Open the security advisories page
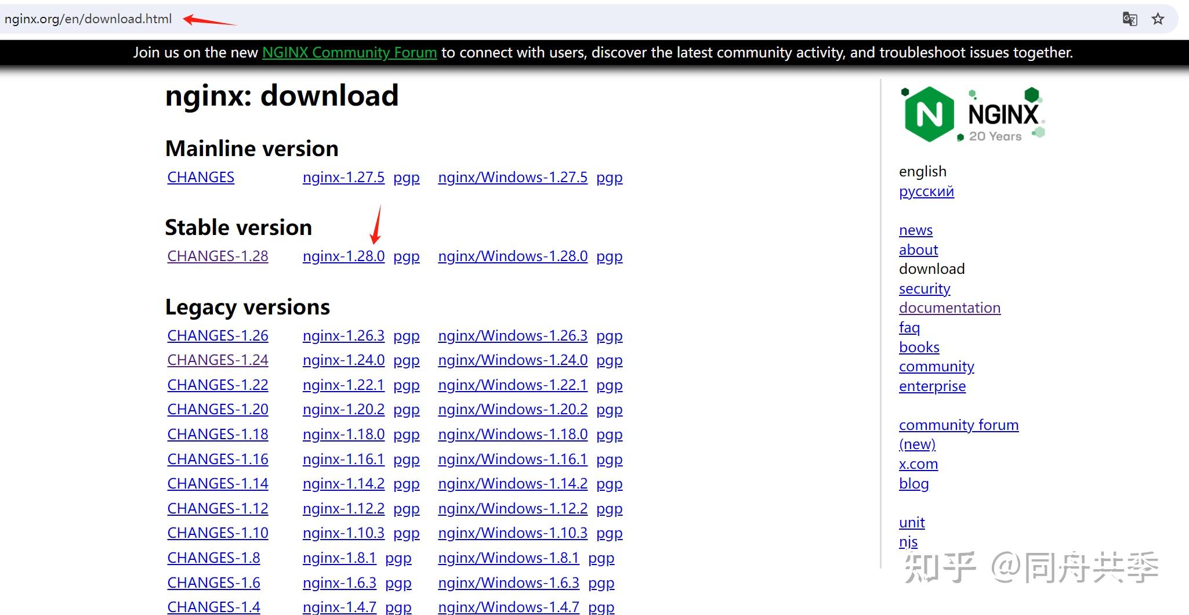Image resolution: width=1189 pixels, height=615 pixels. tap(925, 288)
